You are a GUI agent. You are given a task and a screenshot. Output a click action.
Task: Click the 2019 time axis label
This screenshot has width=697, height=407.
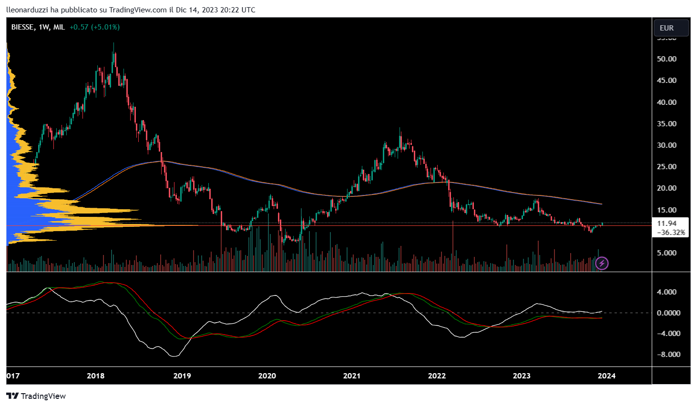point(182,376)
